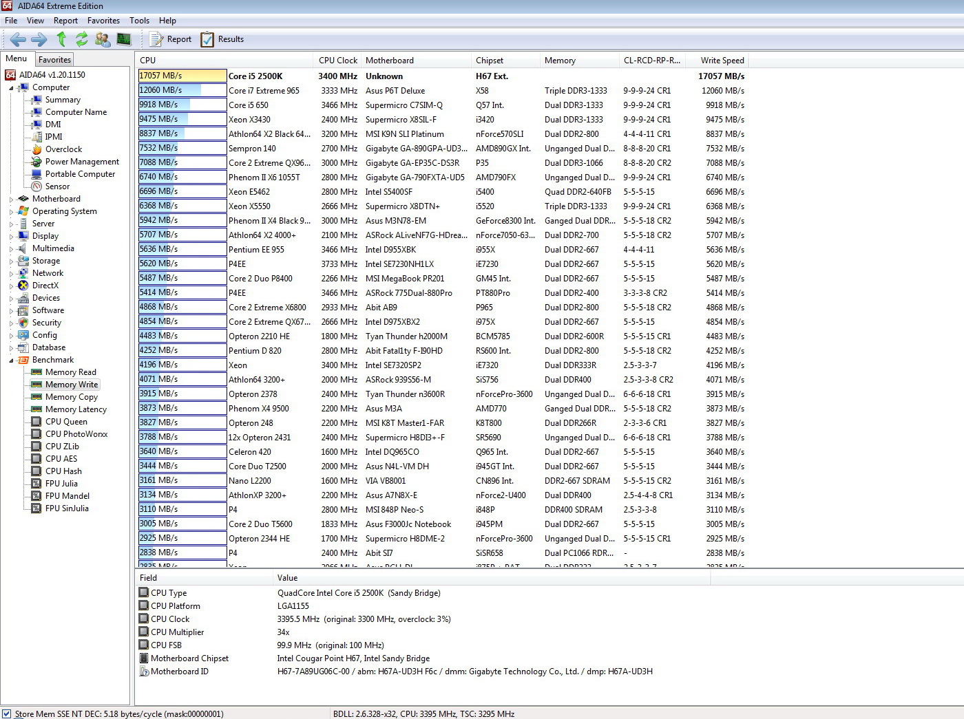Sort by the CPU Clock column header
This screenshot has width=964, height=719.
338,61
